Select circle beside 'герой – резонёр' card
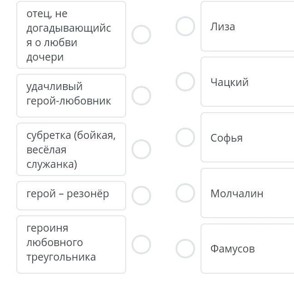Screen dimensions: 294x290 tap(141, 195)
